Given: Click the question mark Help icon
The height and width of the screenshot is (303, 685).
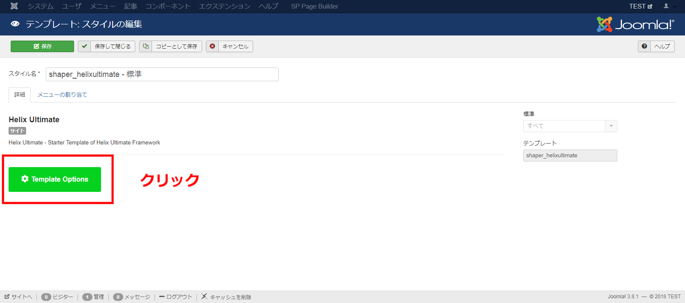Looking at the screenshot, I should (644, 46).
